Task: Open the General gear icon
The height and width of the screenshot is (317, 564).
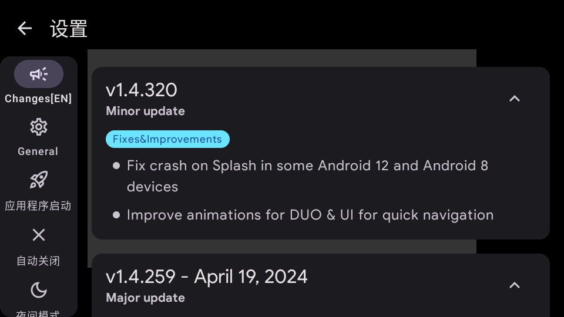Action: click(x=39, y=127)
